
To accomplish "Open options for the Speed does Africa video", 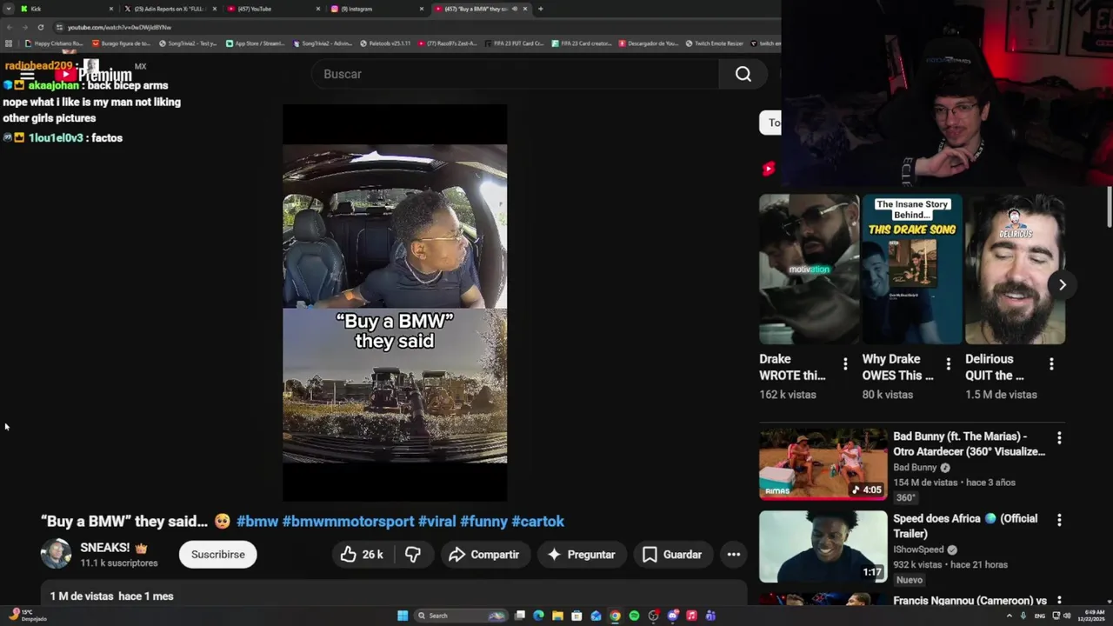I will click(x=1059, y=520).
